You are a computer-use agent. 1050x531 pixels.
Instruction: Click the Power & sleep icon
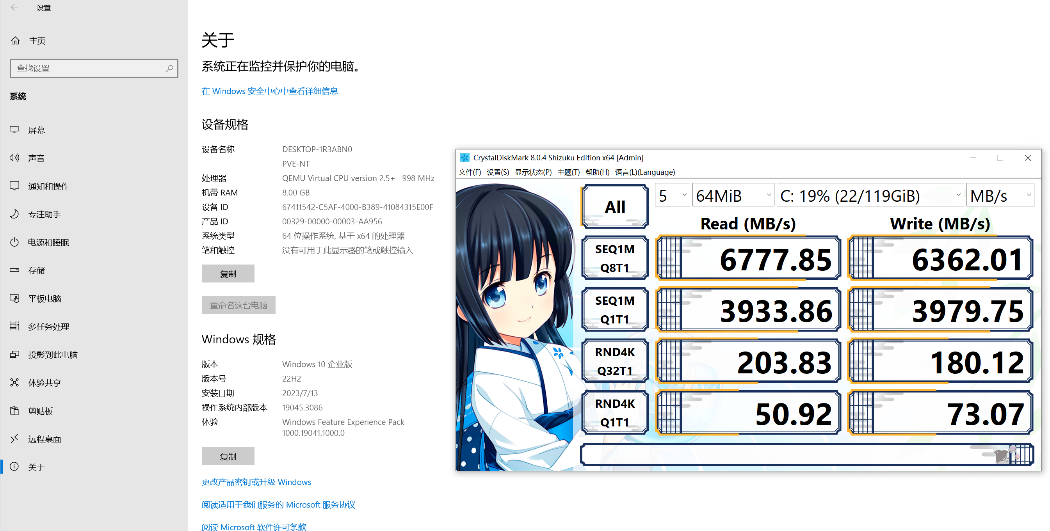14,242
